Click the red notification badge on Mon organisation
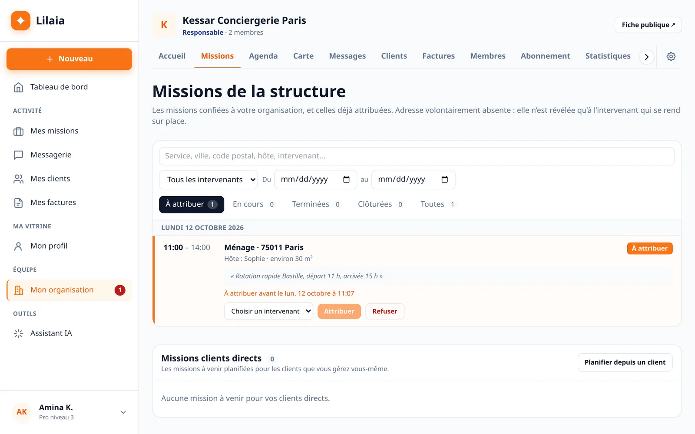Image resolution: width=695 pixels, height=434 pixels. click(x=120, y=290)
